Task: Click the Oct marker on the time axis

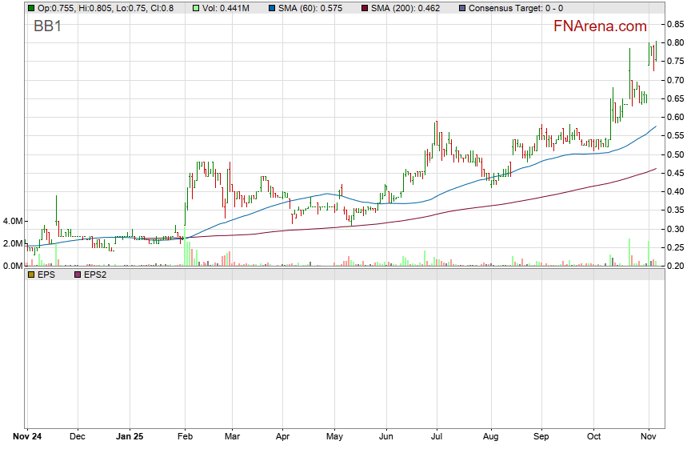Action: (x=593, y=438)
